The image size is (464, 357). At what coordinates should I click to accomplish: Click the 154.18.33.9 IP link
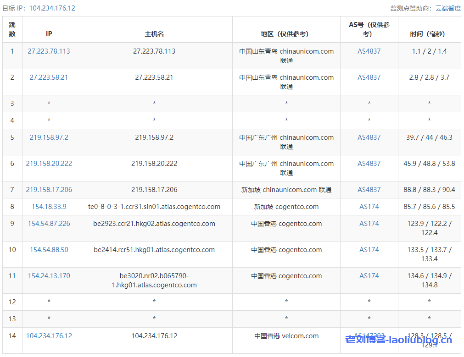click(x=49, y=207)
